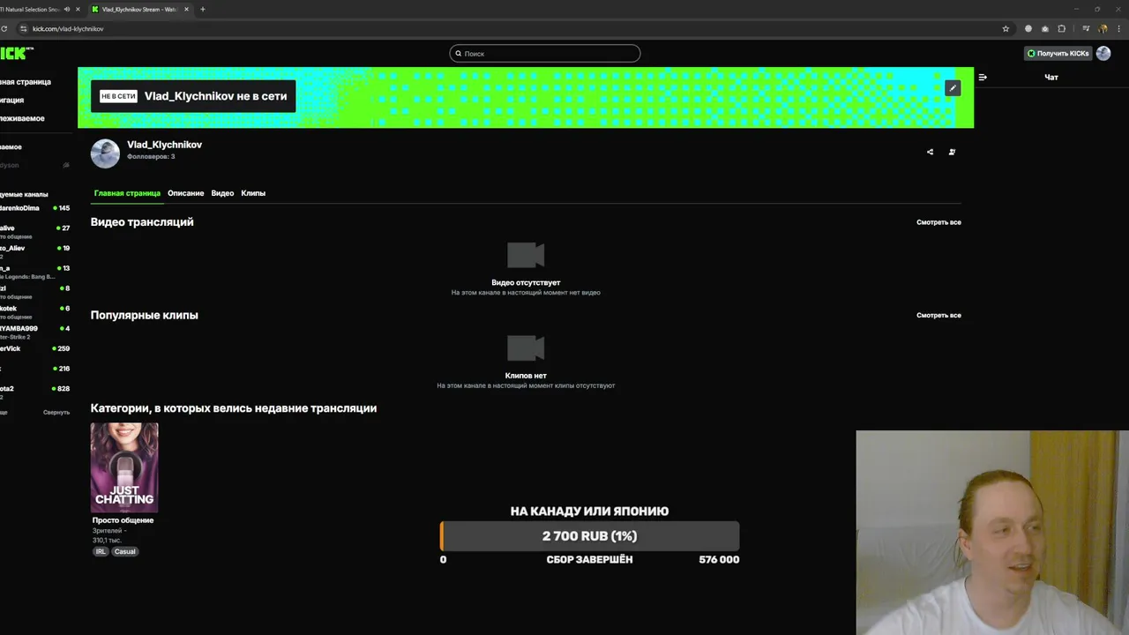The height and width of the screenshot is (635, 1129).
Task: Open the Главная страница channel tab
Action: pyautogui.click(x=127, y=193)
